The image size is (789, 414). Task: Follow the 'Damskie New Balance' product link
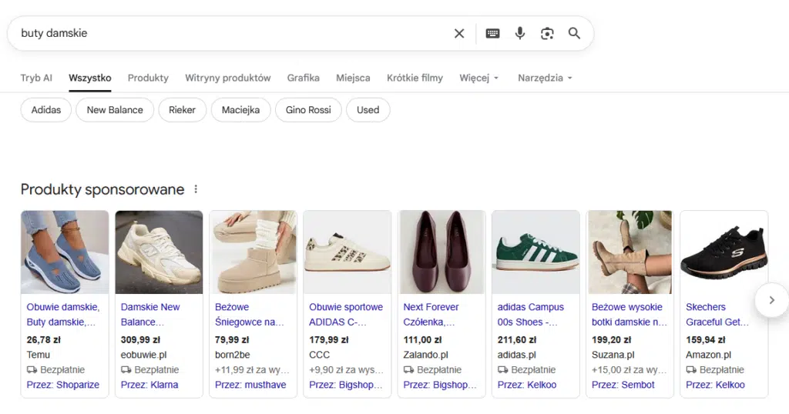[150, 315]
